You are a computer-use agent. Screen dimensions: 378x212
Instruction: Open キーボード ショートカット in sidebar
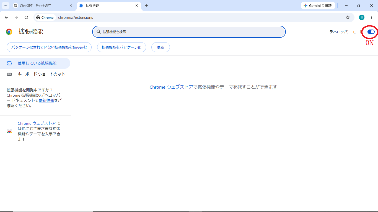(35, 74)
